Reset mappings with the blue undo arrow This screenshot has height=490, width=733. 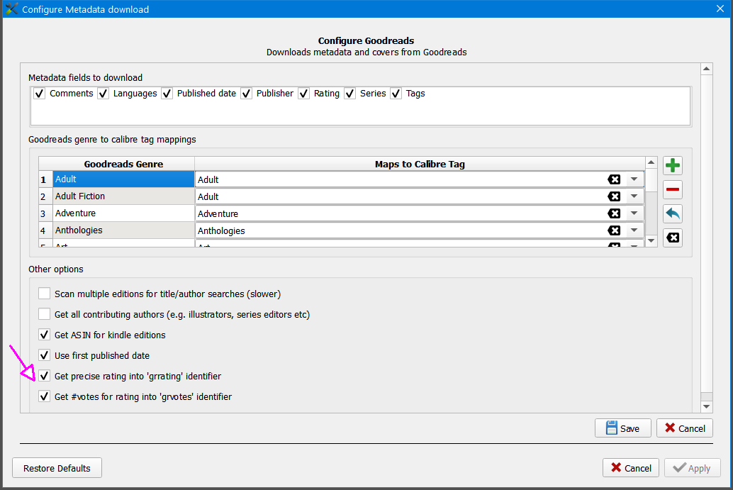pyautogui.click(x=672, y=213)
